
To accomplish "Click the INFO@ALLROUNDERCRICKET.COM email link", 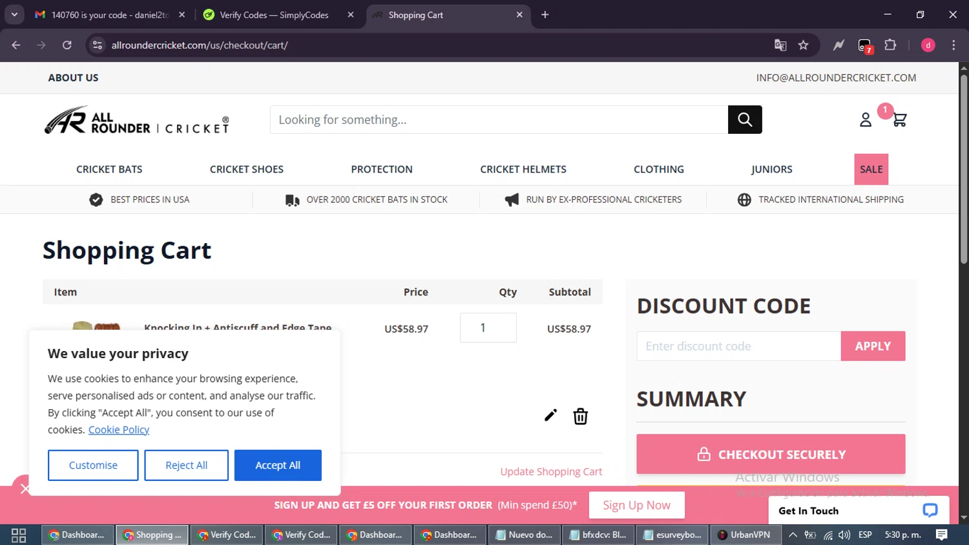I will click(x=836, y=78).
